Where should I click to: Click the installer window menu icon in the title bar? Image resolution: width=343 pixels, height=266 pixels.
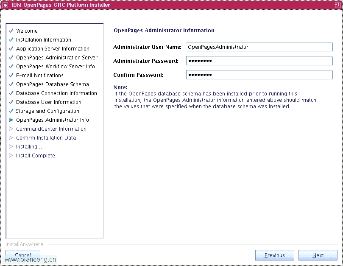[x=5, y=5]
